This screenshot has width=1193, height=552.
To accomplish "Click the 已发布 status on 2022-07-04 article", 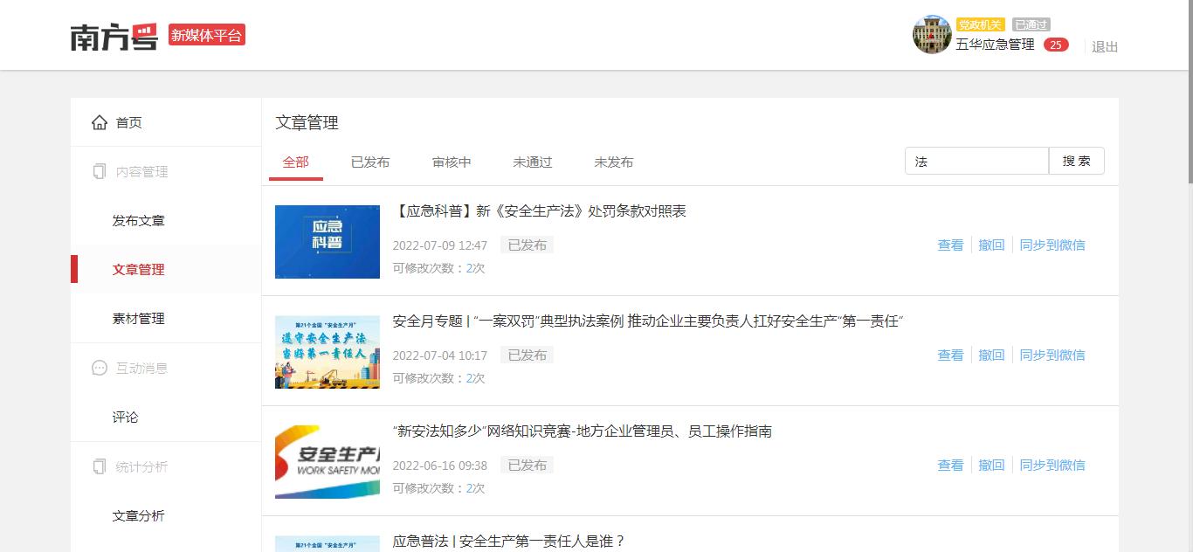I will tap(528, 355).
